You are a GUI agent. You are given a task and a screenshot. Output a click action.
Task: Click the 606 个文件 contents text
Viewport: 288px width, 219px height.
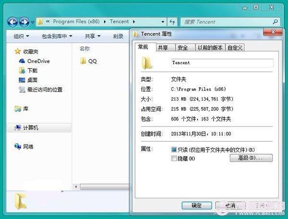(201, 119)
